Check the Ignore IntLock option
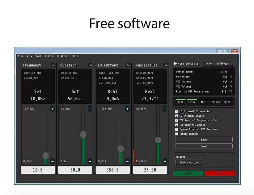 (x=177, y=134)
